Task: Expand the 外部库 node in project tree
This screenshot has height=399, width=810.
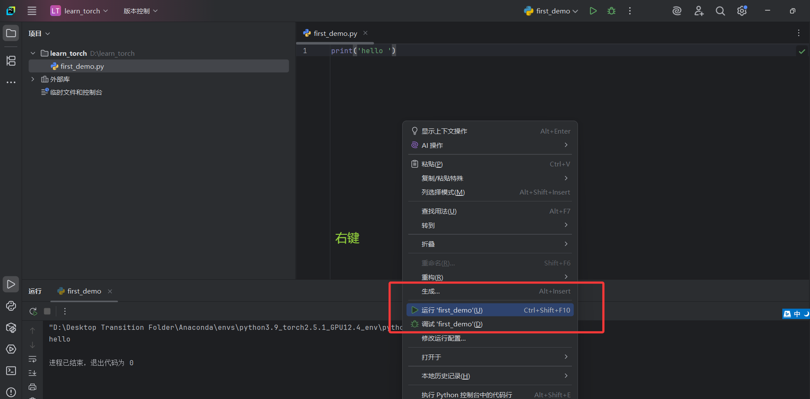Action: click(32, 79)
